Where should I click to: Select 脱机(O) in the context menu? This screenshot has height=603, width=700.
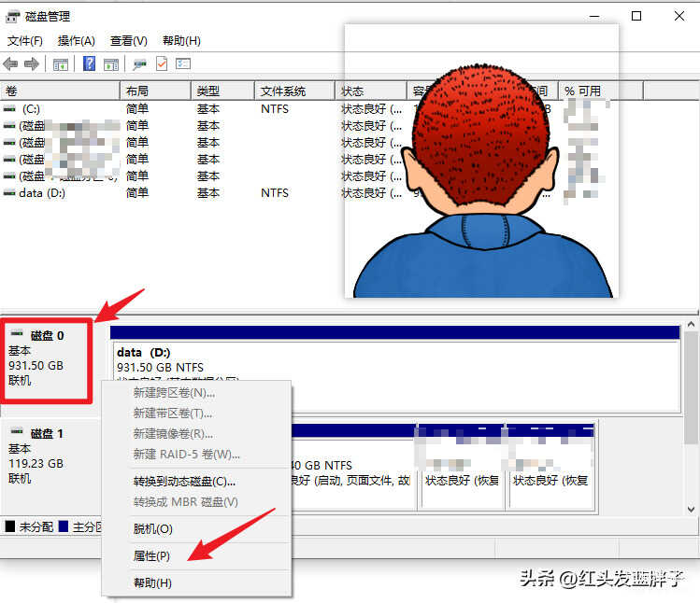tap(152, 528)
